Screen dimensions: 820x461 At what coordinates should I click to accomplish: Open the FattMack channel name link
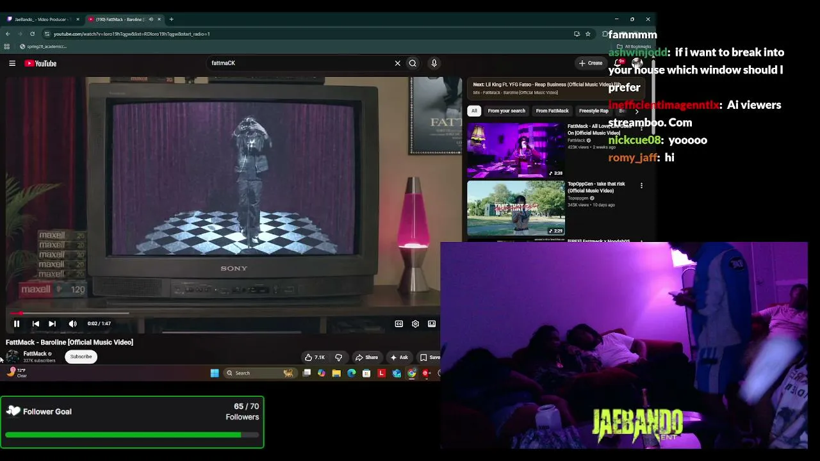click(35, 353)
